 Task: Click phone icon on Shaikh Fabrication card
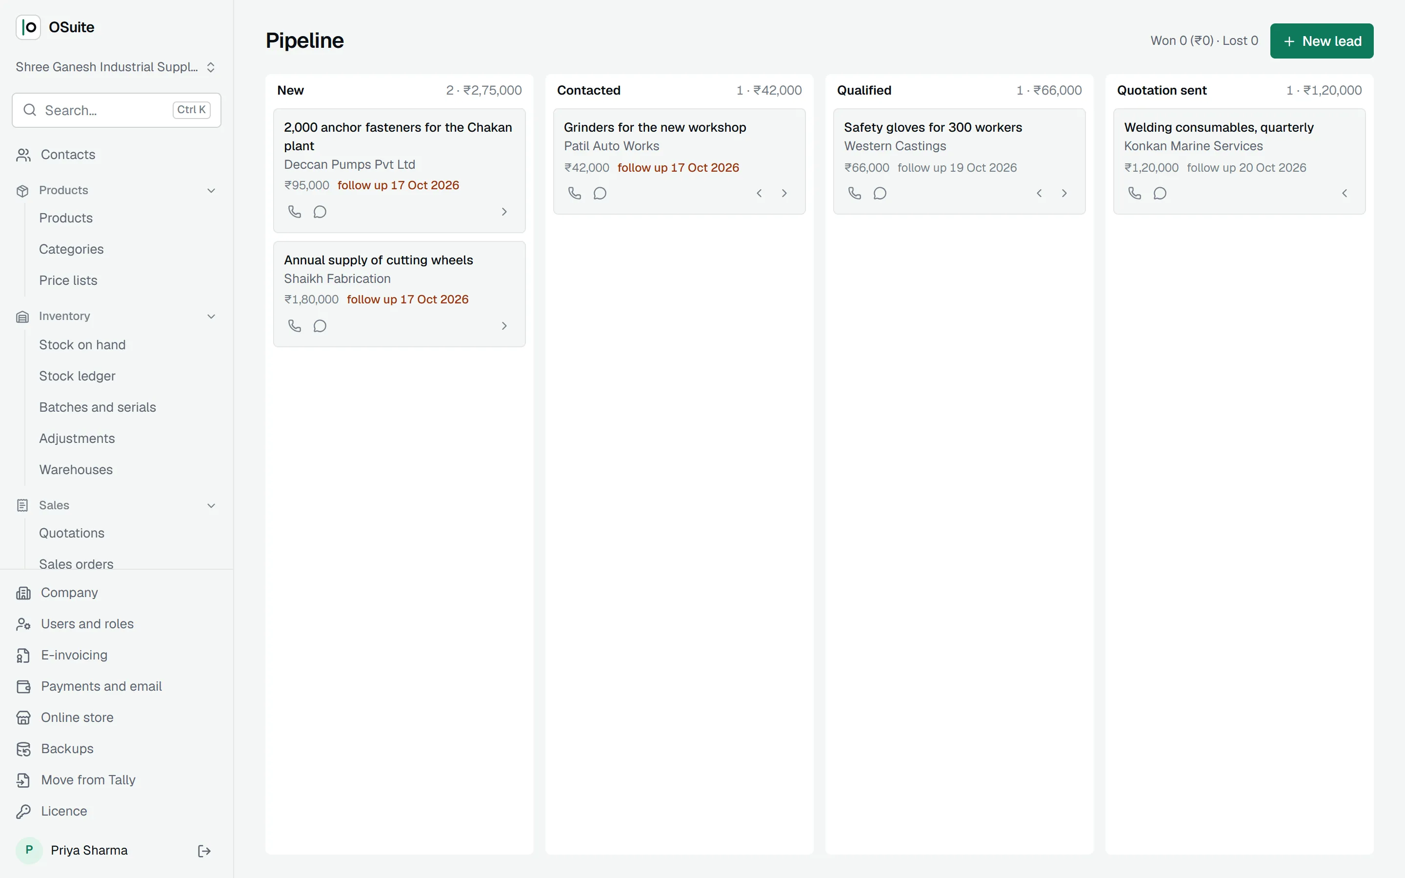point(295,326)
